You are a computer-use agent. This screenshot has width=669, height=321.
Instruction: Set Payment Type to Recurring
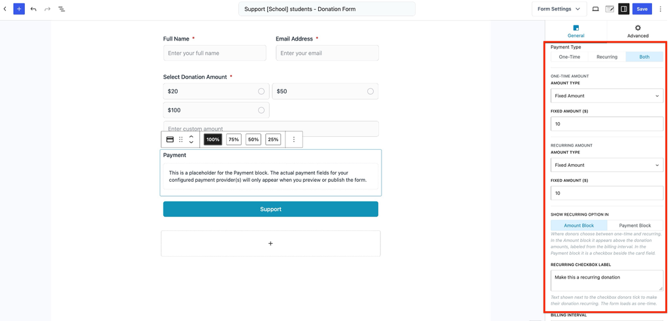(x=607, y=57)
